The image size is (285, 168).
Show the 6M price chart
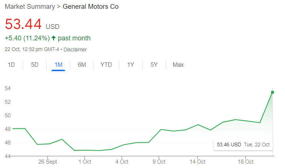point(82,65)
